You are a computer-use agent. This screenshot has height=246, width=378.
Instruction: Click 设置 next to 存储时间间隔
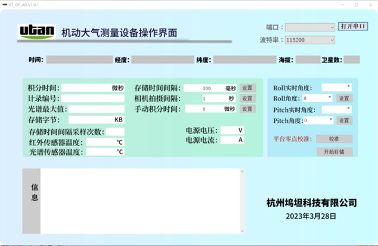(247, 88)
